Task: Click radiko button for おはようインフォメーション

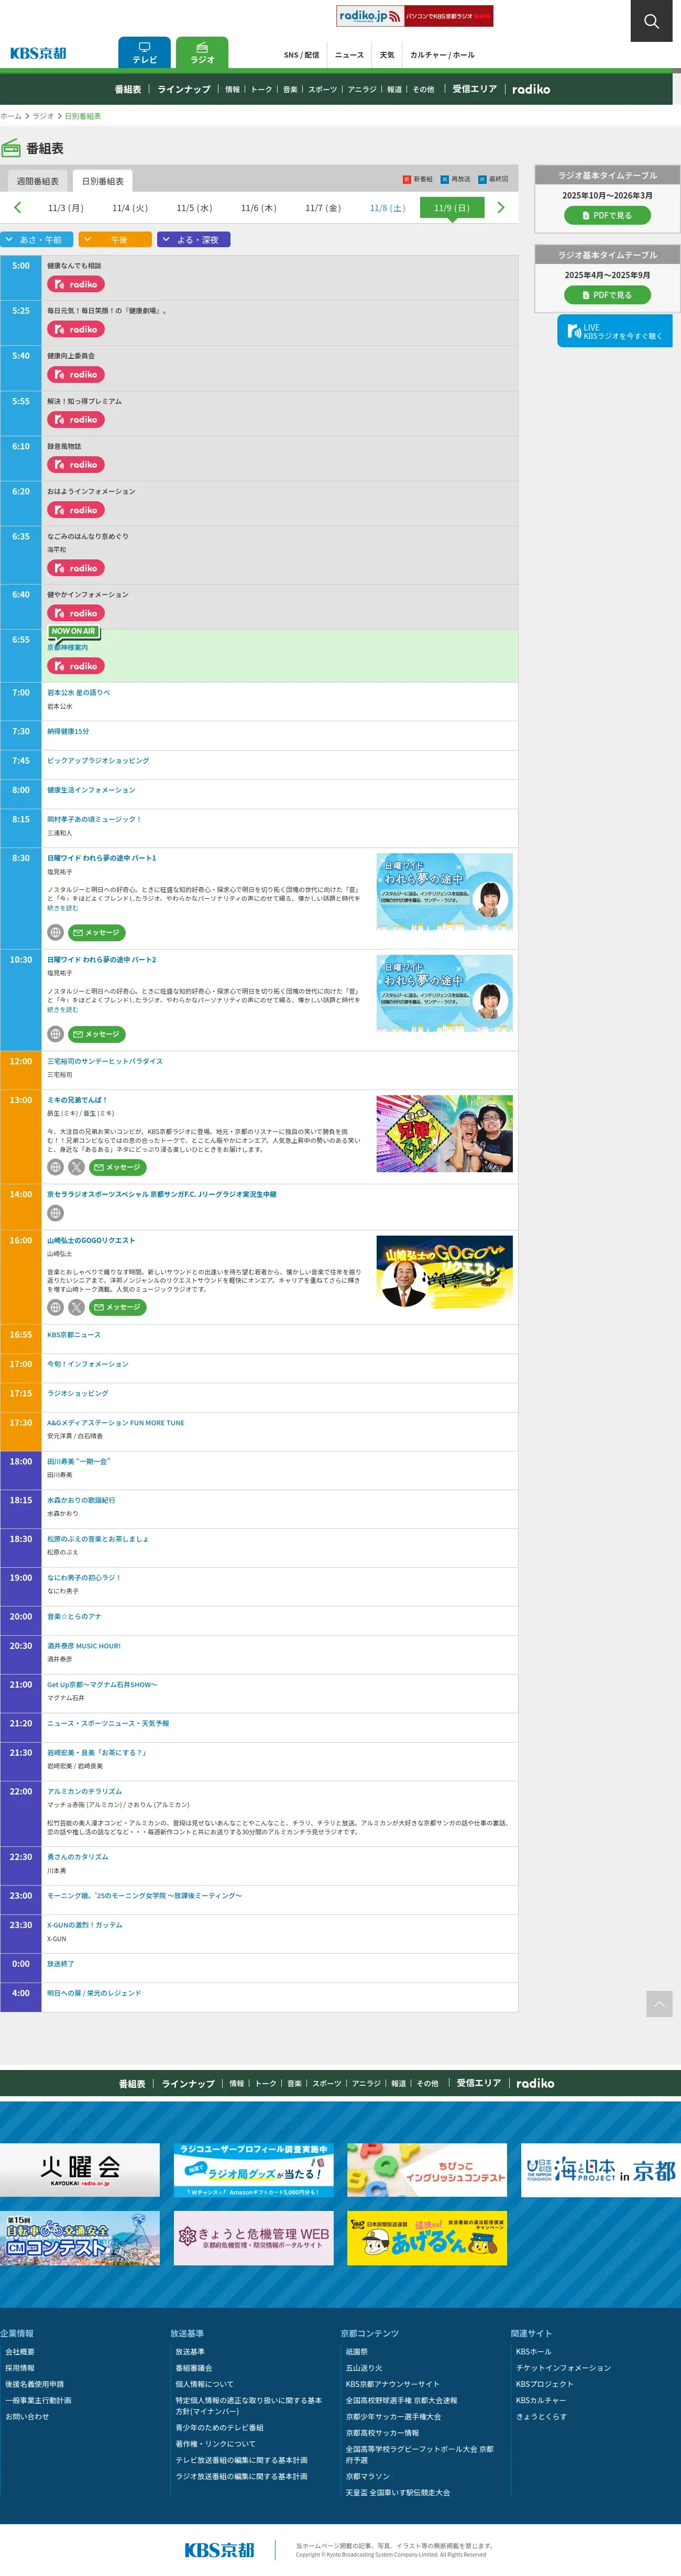Action: [76, 510]
